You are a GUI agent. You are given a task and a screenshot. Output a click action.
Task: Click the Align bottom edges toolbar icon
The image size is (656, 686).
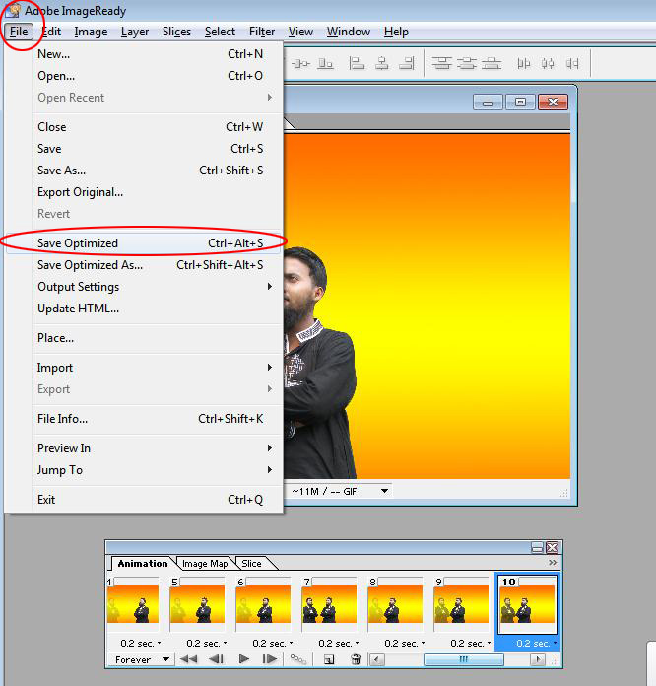(328, 64)
